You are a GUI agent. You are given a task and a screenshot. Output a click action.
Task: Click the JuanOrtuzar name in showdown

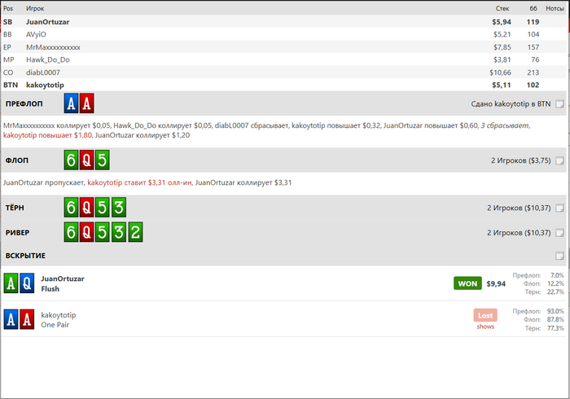point(63,278)
